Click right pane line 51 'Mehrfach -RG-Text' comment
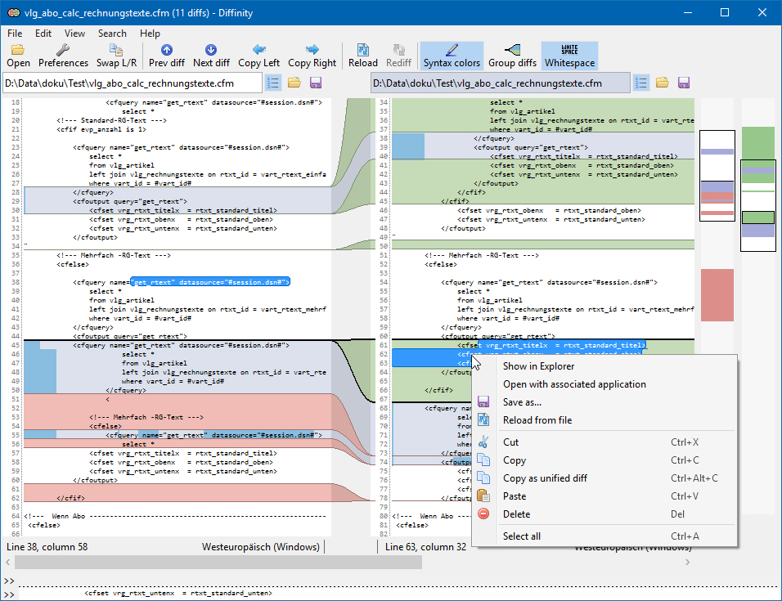The image size is (782, 601). (x=482, y=256)
